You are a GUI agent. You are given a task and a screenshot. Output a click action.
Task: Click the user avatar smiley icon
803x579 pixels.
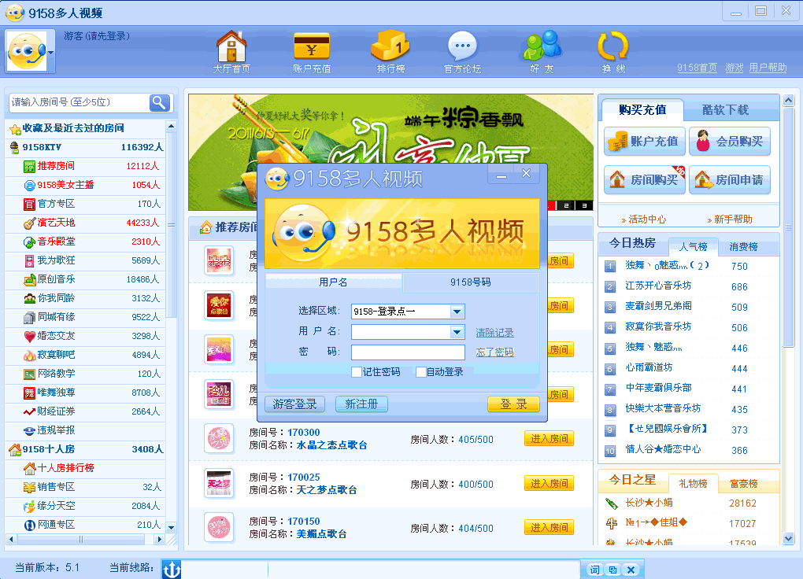pyautogui.click(x=27, y=51)
